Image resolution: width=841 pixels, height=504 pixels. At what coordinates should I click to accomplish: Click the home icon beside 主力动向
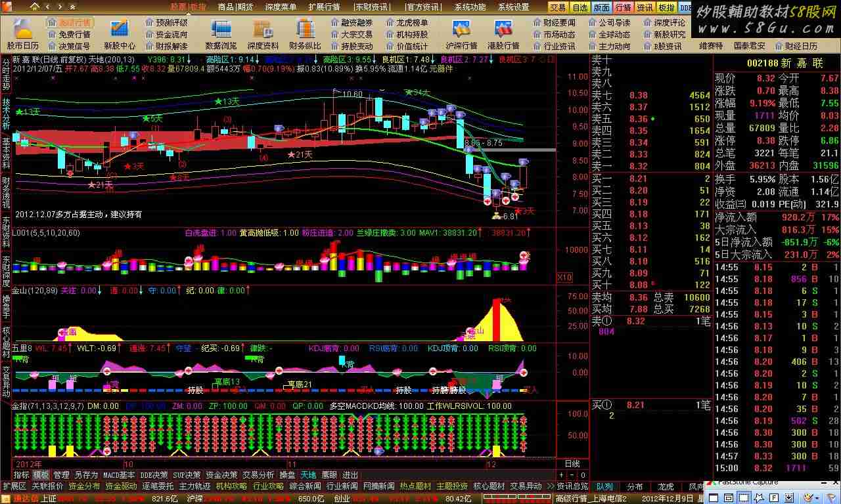(592, 46)
